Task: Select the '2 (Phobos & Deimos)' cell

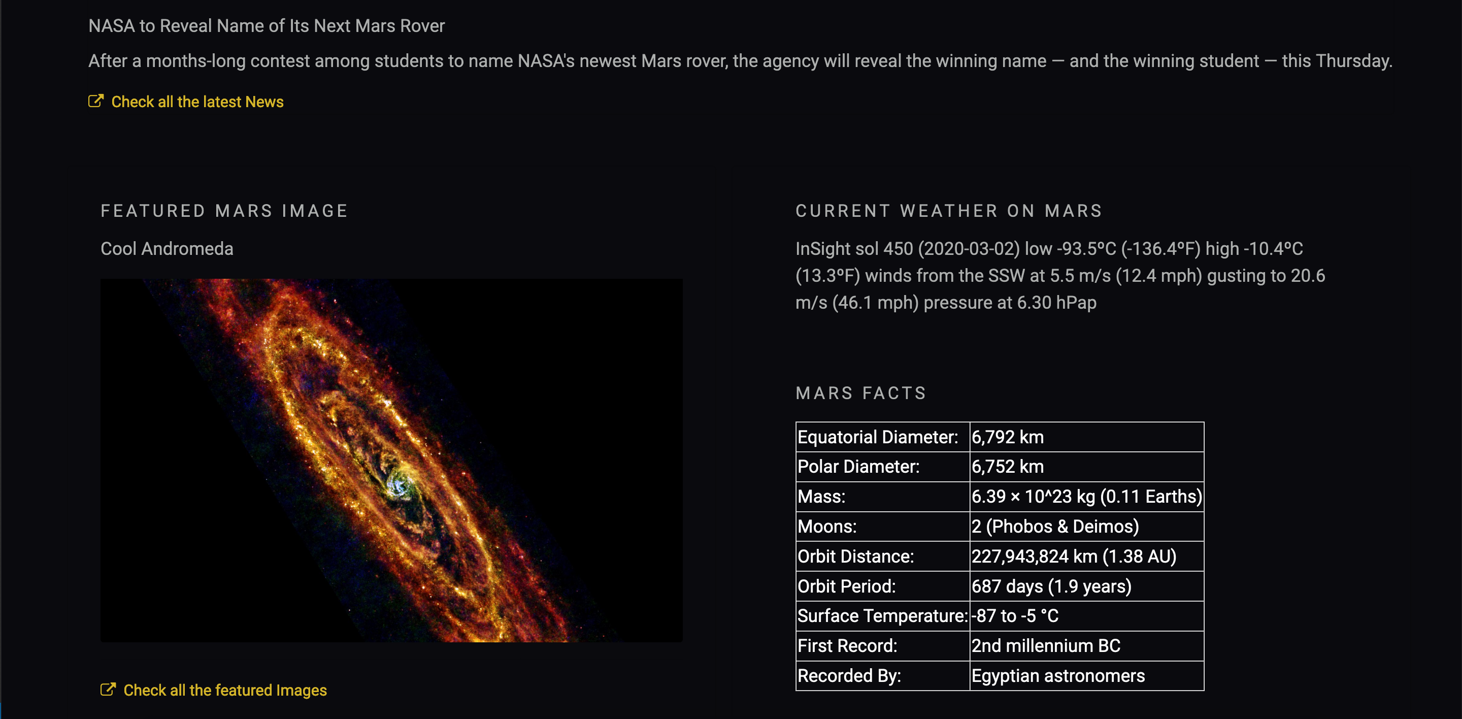Action: pos(1087,526)
